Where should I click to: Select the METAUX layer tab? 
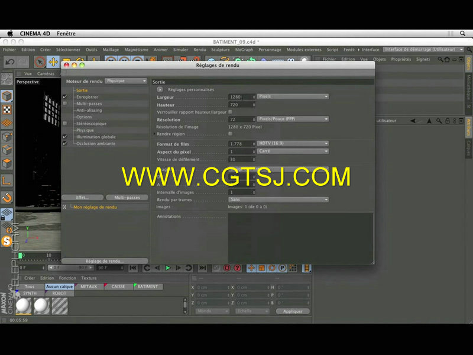(89, 286)
